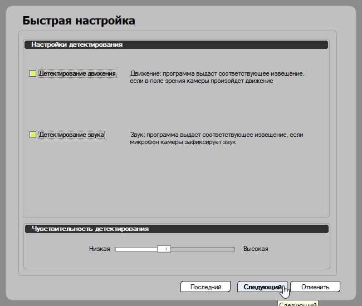Click the motion detection description text

(x=217, y=77)
